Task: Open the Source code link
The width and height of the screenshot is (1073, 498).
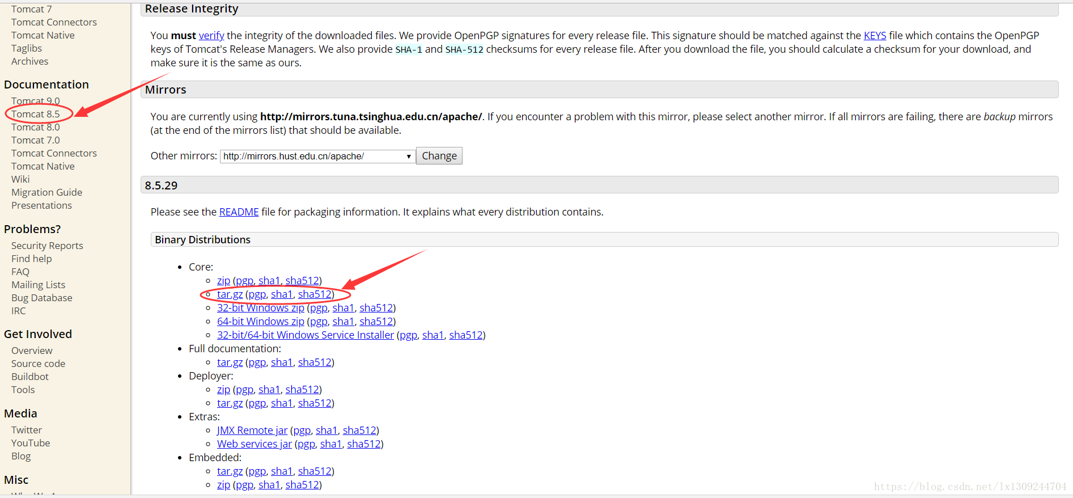Action: (x=38, y=364)
